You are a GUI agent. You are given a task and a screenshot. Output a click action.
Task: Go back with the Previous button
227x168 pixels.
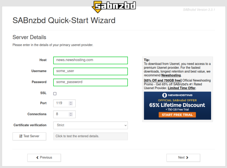[44, 157]
